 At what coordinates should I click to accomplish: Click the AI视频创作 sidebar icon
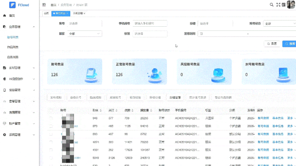5,79
